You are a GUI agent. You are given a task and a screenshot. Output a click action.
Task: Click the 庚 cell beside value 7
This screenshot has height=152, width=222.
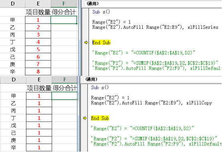tap(12, 64)
